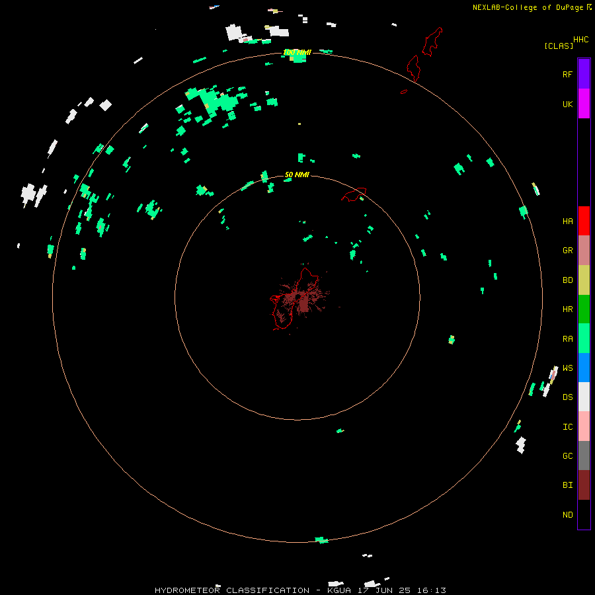Click the BD legend label
Screen dimensions: 595x595
click(567, 280)
